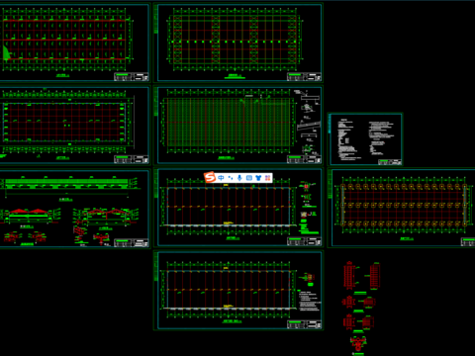The image size is (475, 356).
Task: Click the orange Sogou S logo
Action: [x=210, y=177]
